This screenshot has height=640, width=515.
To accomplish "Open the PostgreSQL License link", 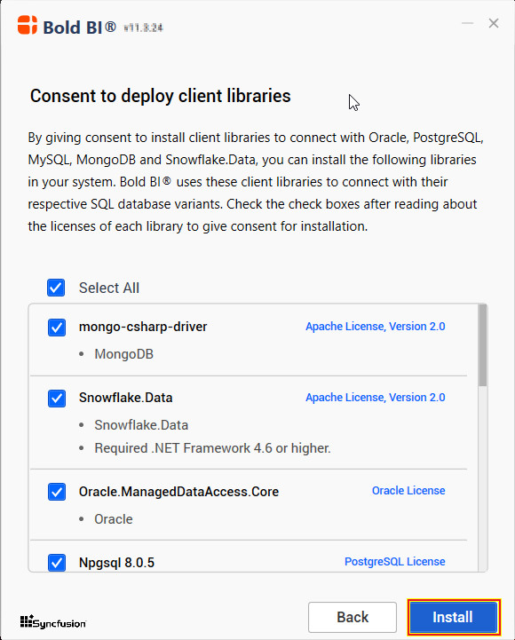I will pos(395,562).
